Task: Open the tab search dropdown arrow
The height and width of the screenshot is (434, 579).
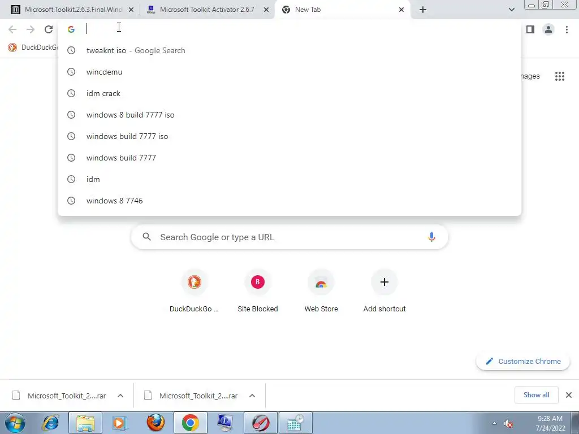Action: 511,10
